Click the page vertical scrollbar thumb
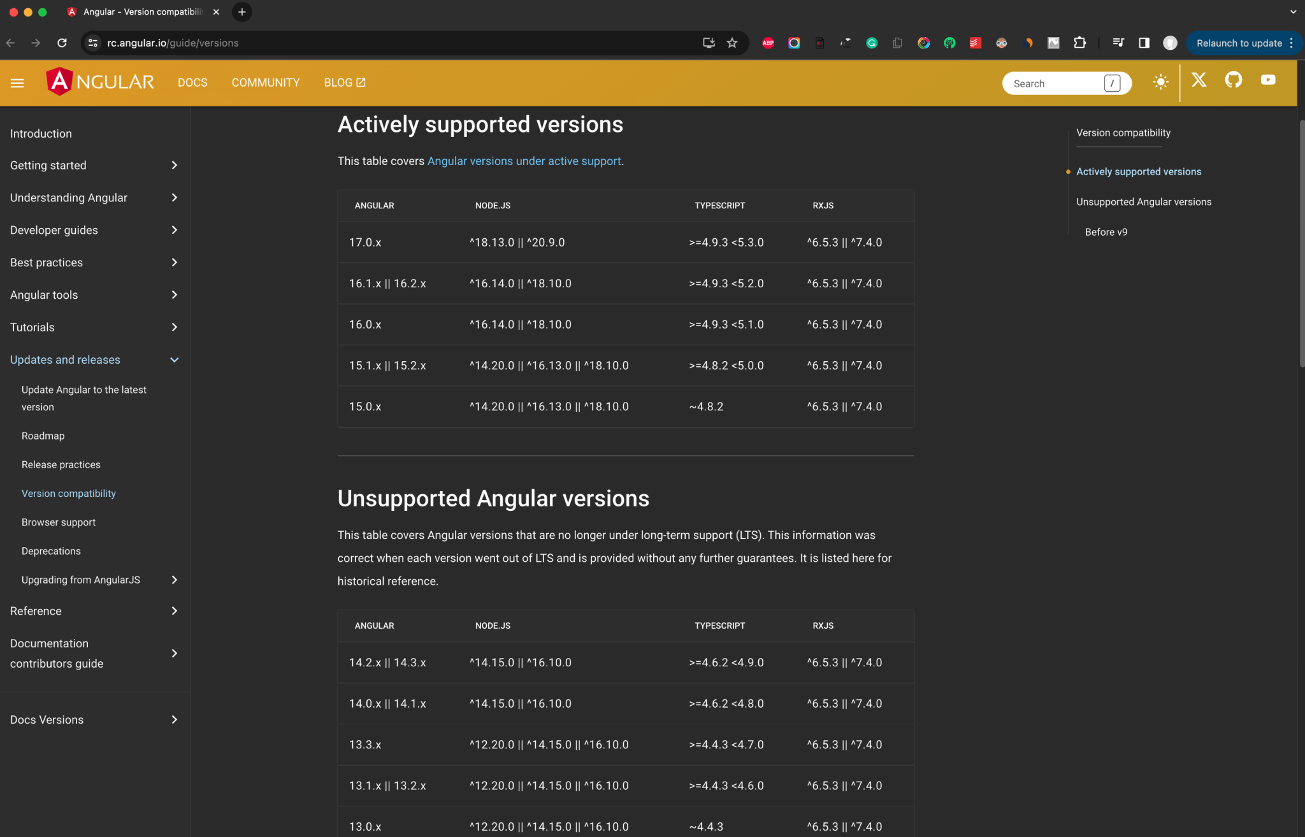 coord(1301,242)
